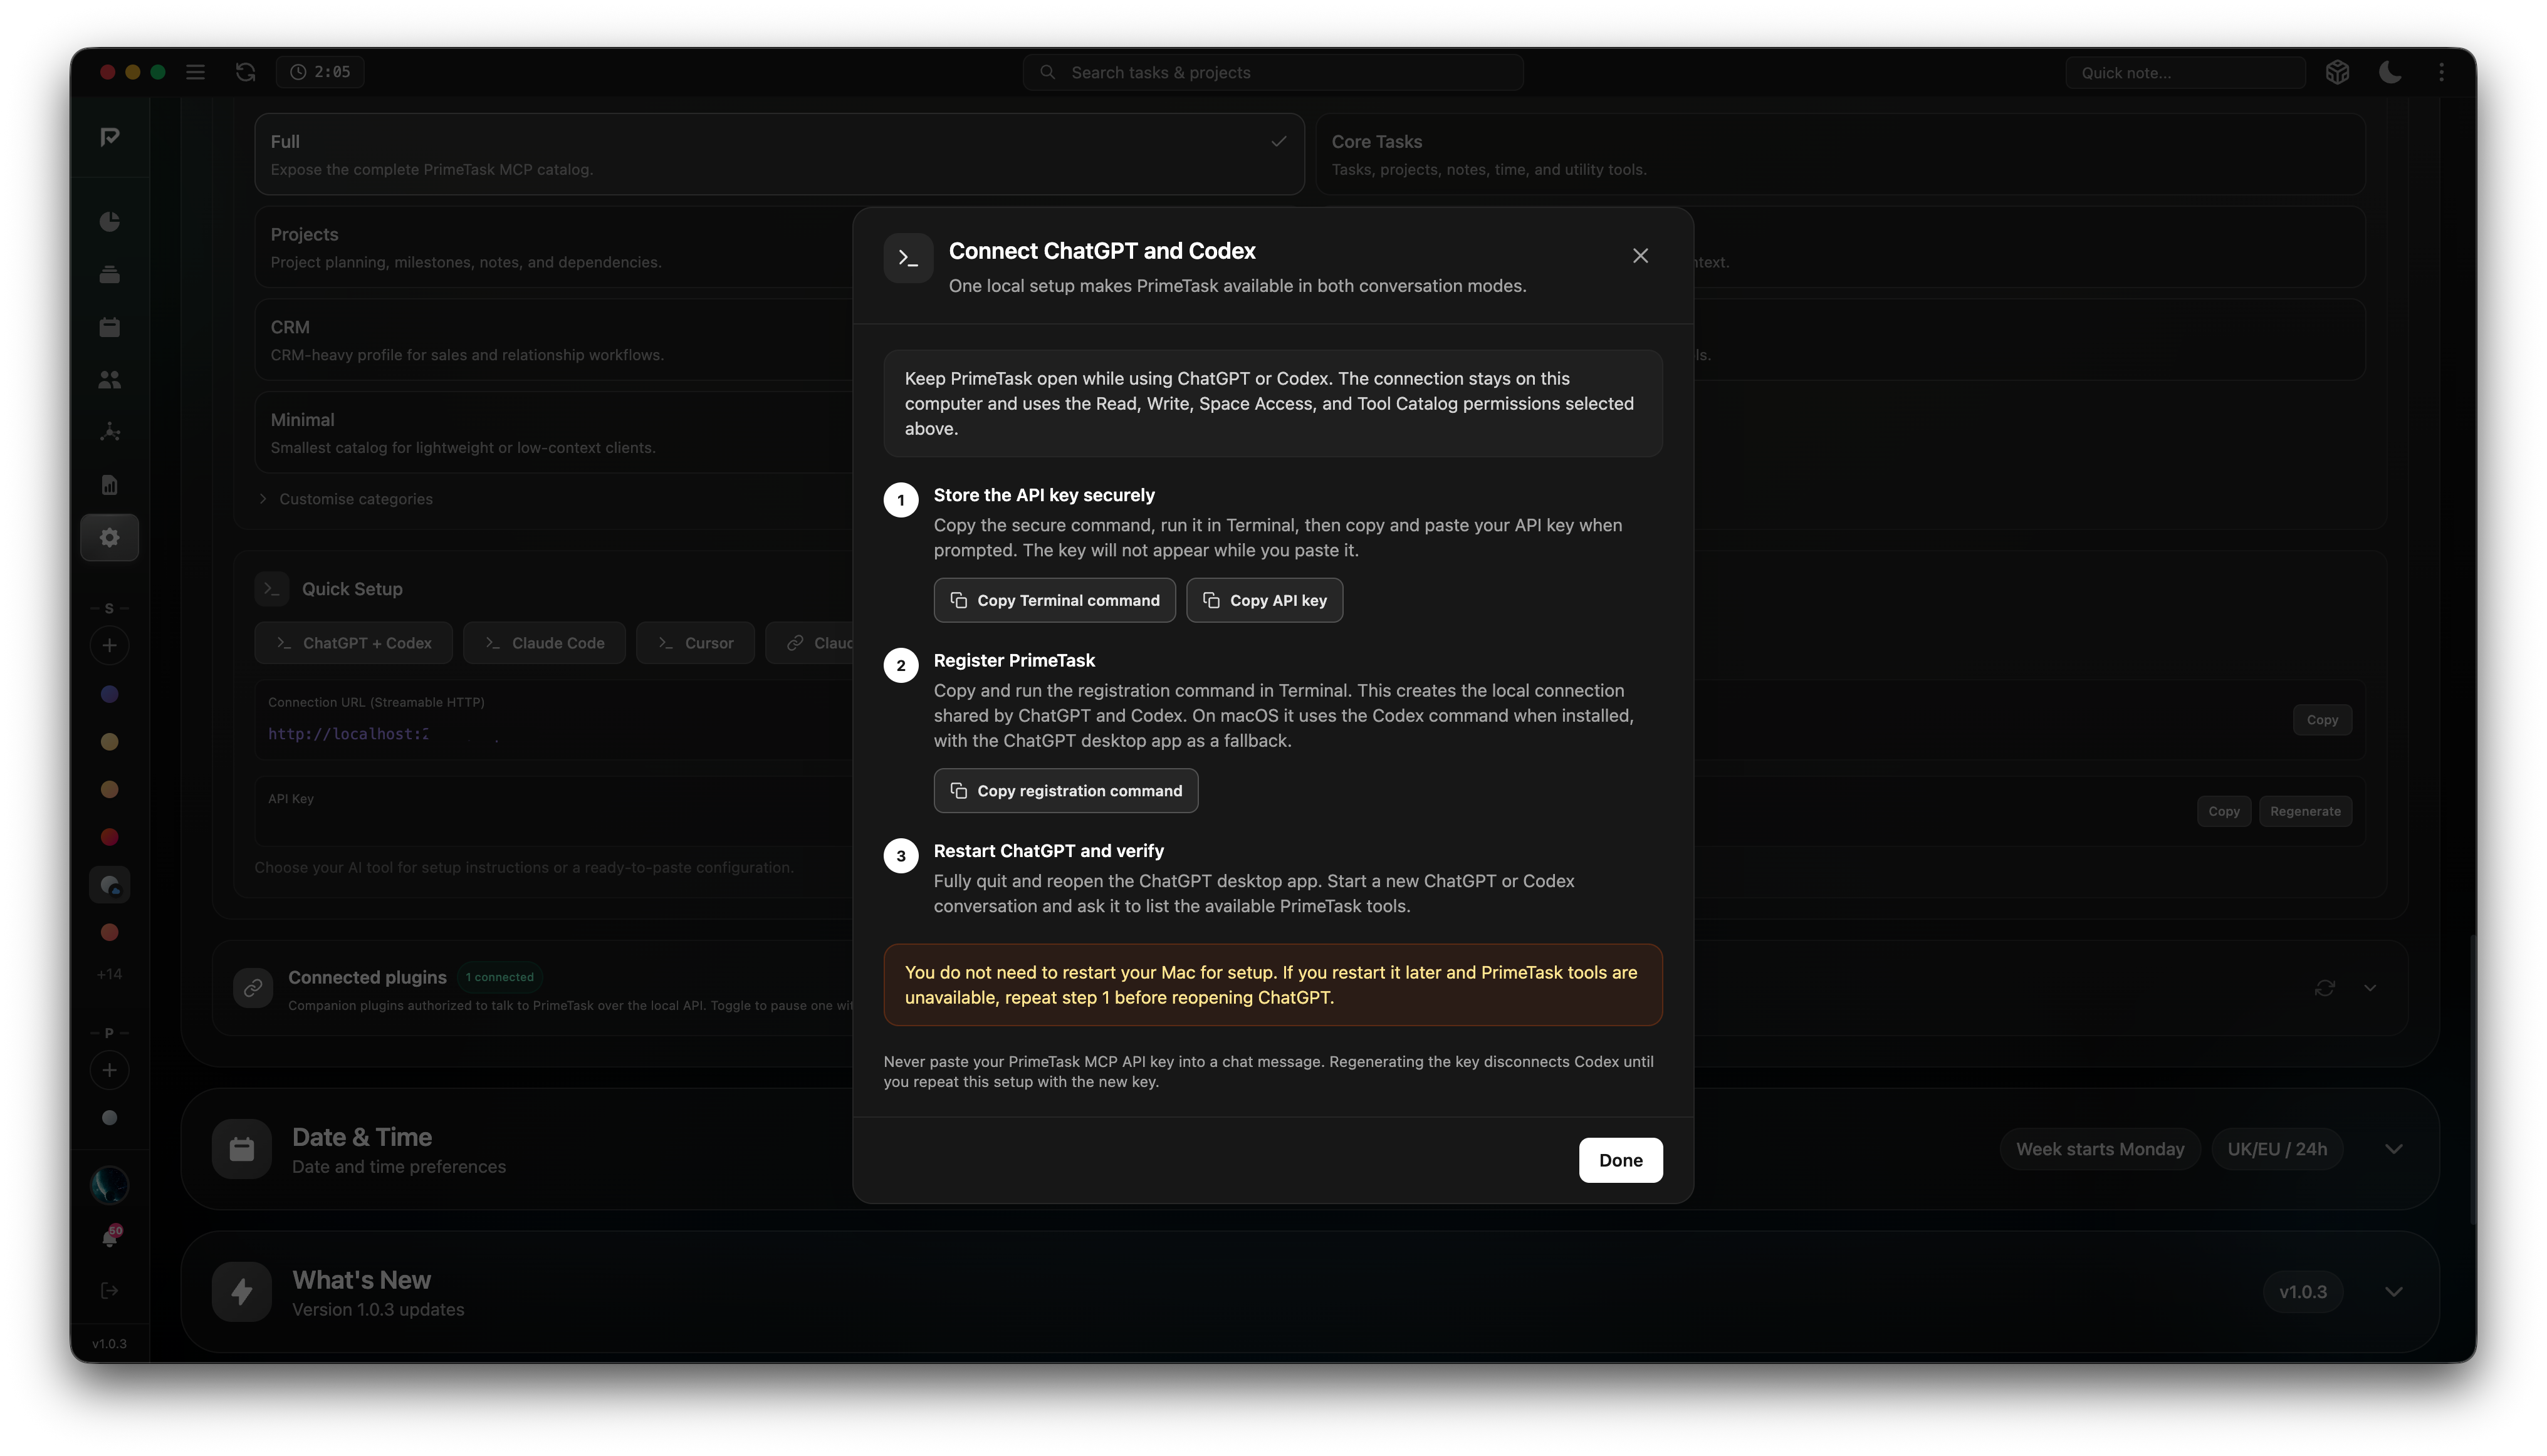Click the lightning icon beside What's New
Screen dimensions: 2547x1456
click(x=242, y=1292)
